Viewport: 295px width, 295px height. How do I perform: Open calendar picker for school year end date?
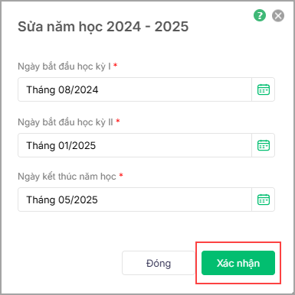pyautogui.click(x=264, y=199)
